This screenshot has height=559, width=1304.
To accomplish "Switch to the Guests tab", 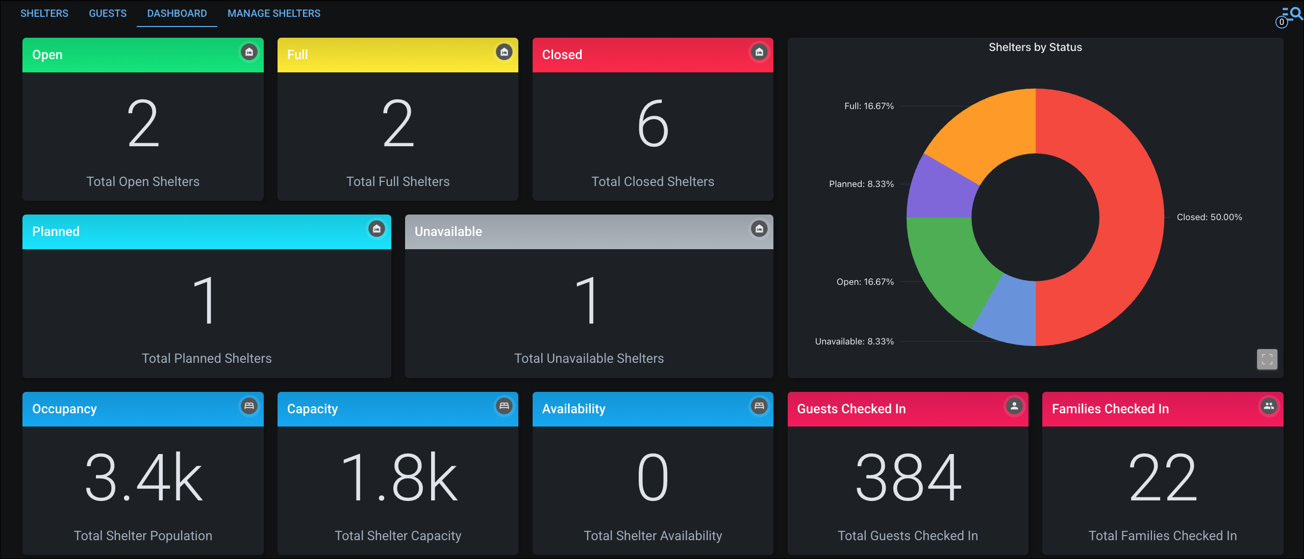I will click(x=108, y=13).
